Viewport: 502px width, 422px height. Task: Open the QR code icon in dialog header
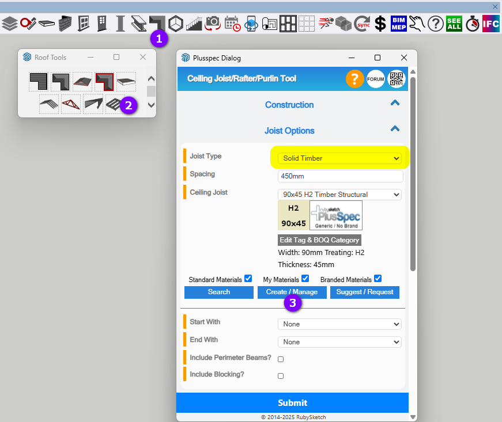click(397, 79)
